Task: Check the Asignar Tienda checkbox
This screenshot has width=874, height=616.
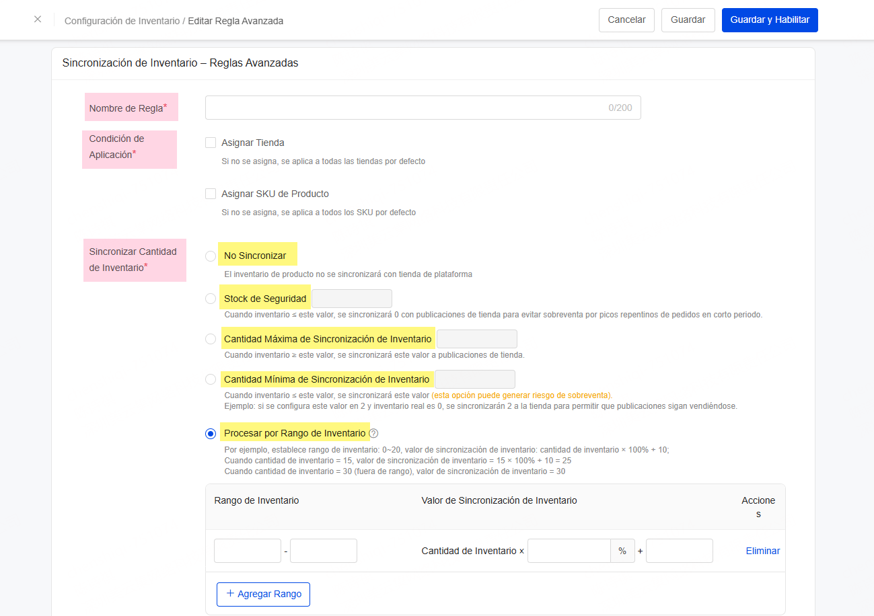Action: 211,143
